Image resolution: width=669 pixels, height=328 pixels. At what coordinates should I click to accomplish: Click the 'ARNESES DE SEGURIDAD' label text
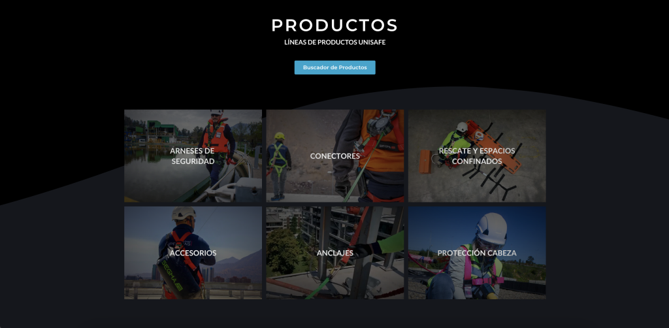coord(193,156)
